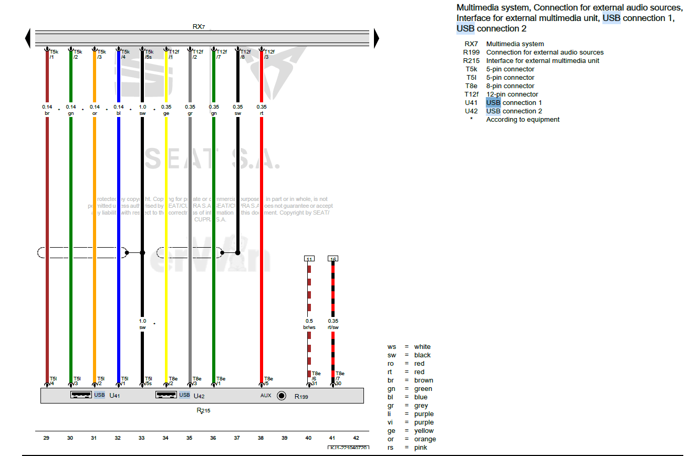Click the USB port symbol beside U42
Image resolution: width=698 pixels, height=456 pixels.
point(166,395)
